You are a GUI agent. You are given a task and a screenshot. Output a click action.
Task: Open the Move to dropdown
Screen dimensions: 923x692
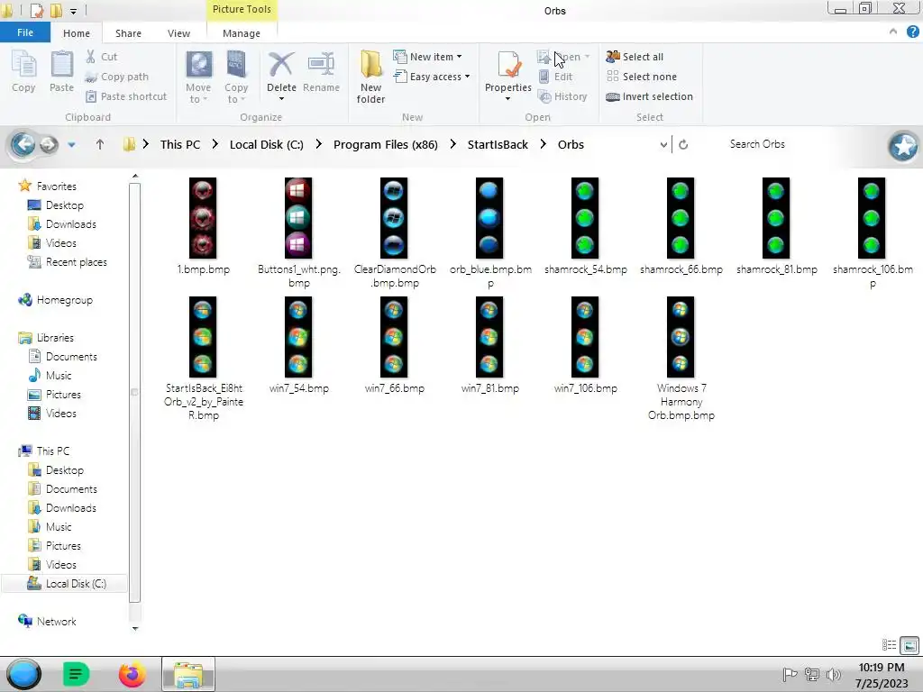coord(198,77)
